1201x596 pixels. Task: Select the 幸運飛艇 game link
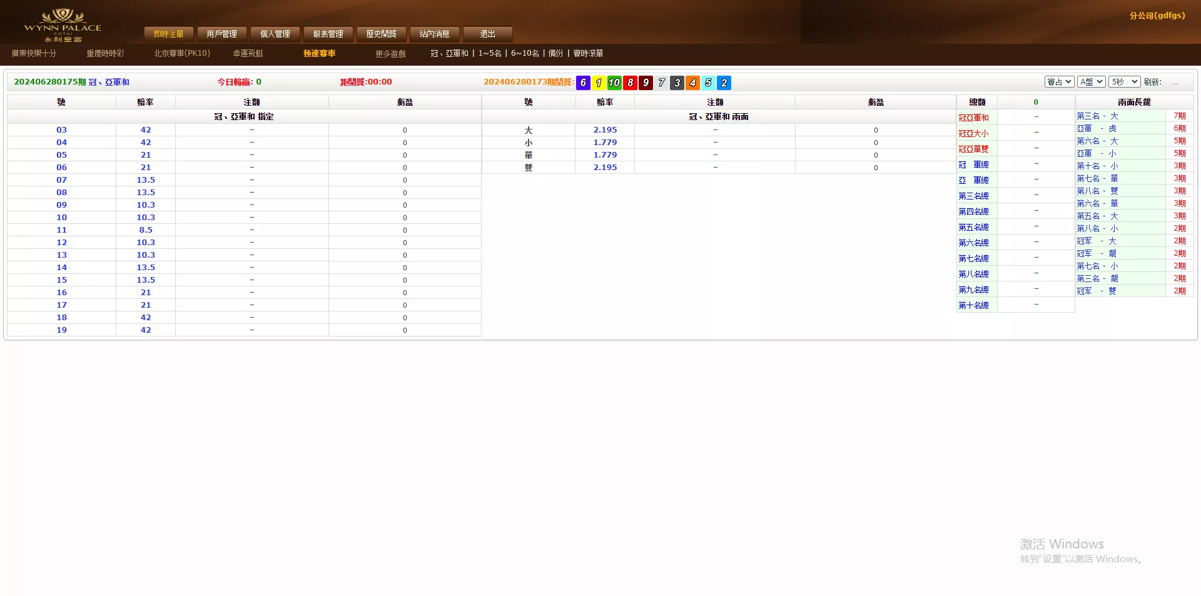coord(248,53)
